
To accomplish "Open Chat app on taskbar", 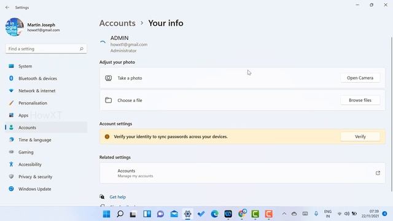I will tap(160, 214).
